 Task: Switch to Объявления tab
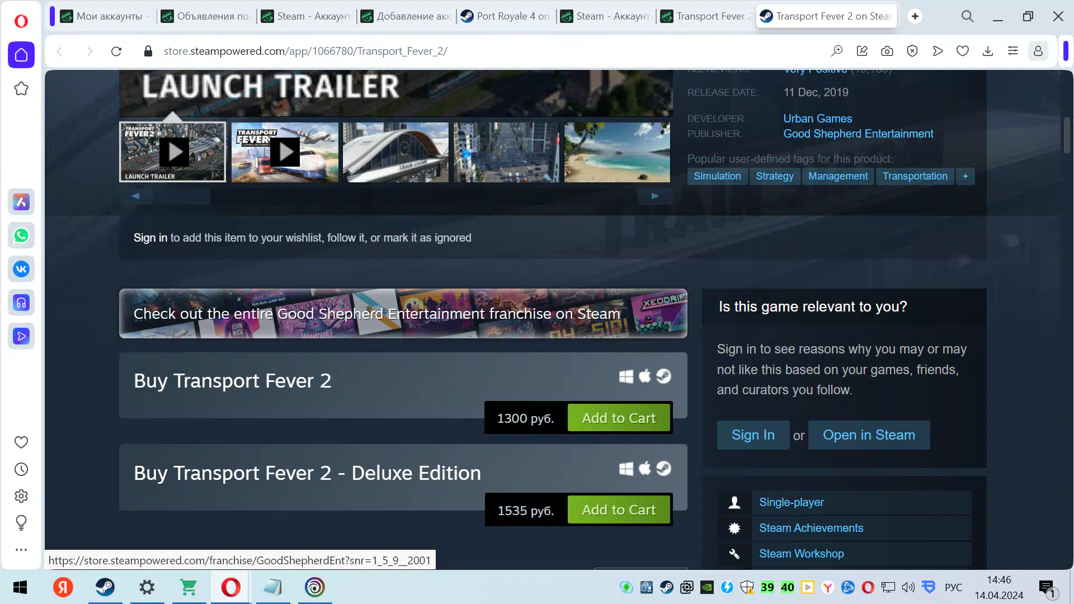coord(206,16)
